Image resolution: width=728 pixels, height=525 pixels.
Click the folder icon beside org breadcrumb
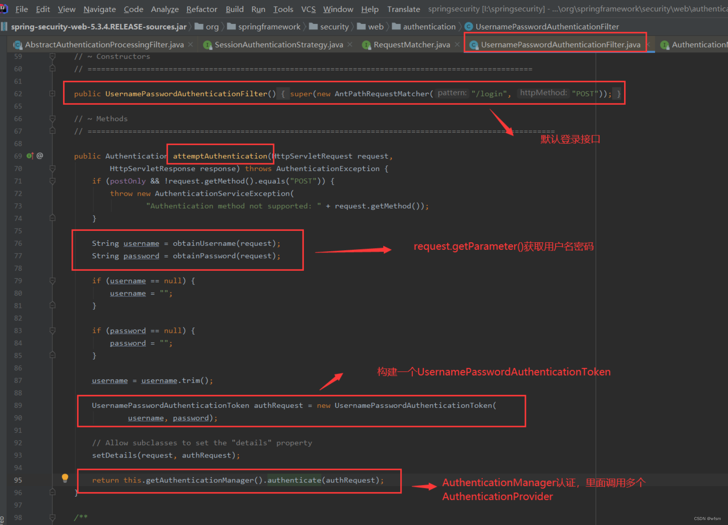(x=199, y=27)
